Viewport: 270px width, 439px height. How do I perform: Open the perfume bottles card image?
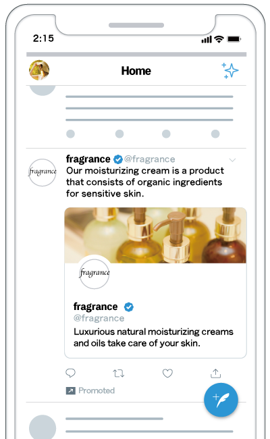155,235
